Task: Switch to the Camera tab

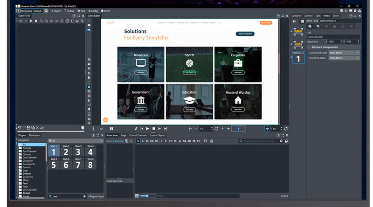Action: (x=309, y=15)
